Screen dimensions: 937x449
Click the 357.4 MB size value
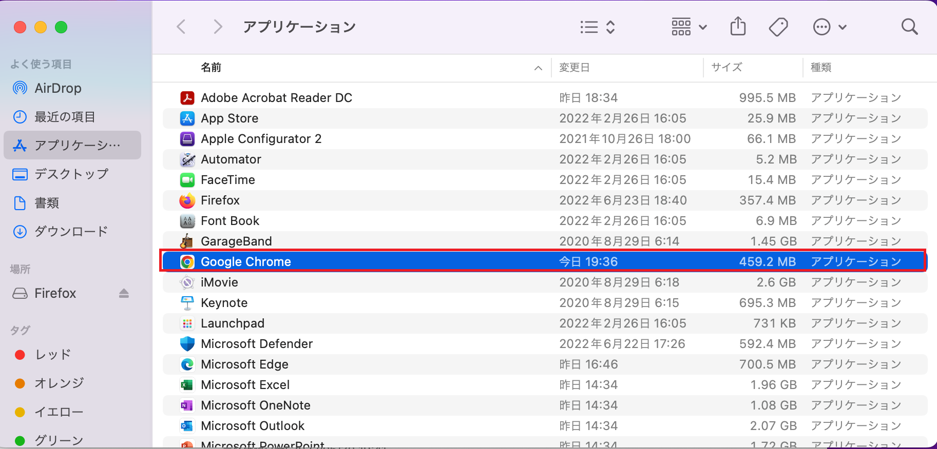(768, 200)
